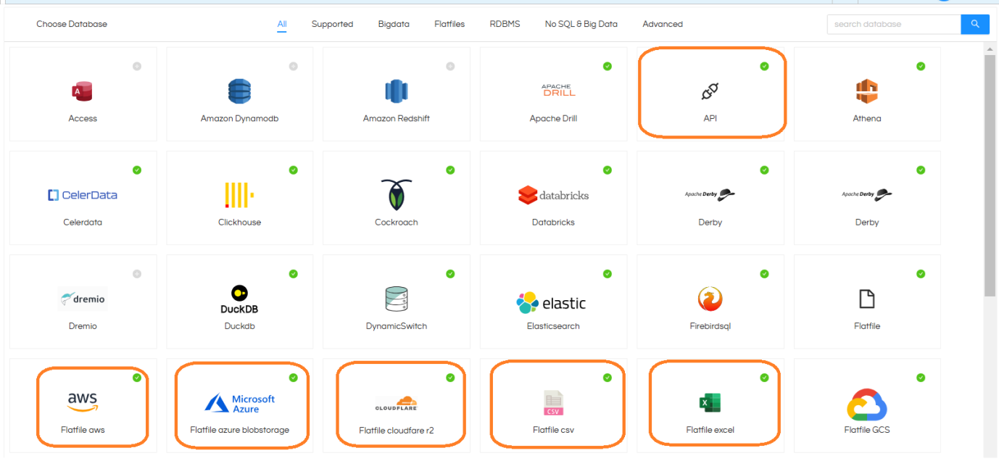Pick the Clickhouse yellow bars icon

pos(239,195)
